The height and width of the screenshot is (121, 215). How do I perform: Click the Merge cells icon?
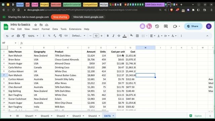143,36
